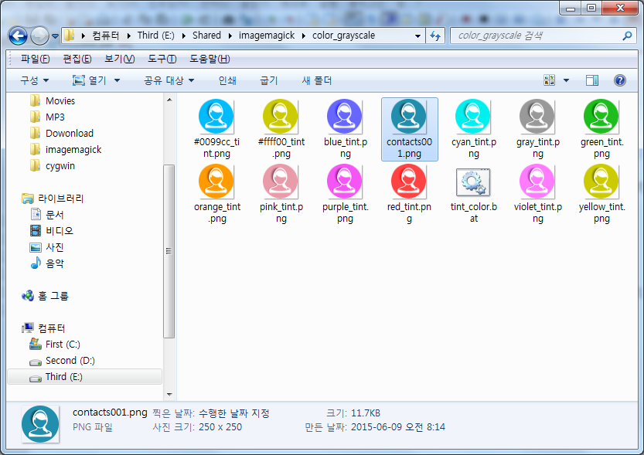Viewport: 644px width, 455px height.
Task: Expand the address bar history dropdown
Action: click(417, 36)
